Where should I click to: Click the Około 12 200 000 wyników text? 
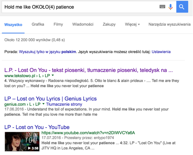[35, 40]
